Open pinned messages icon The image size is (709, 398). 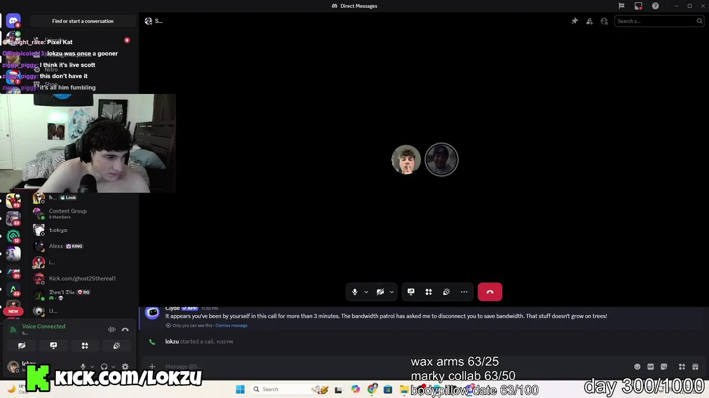pos(575,21)
